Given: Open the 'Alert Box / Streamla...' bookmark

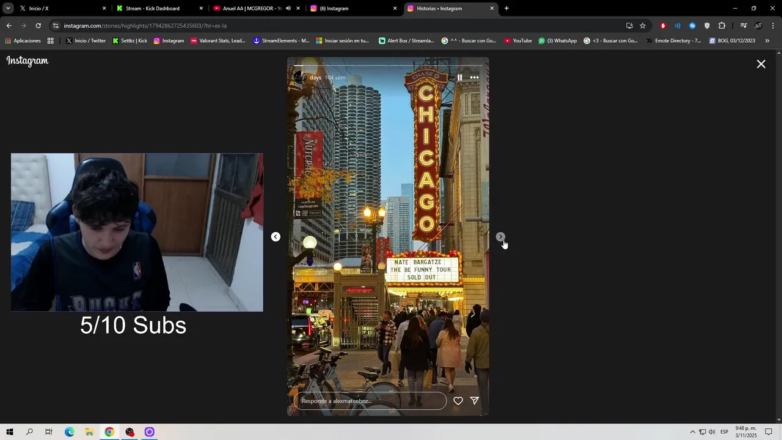Looking at the screenshot, I should [406, 41].
